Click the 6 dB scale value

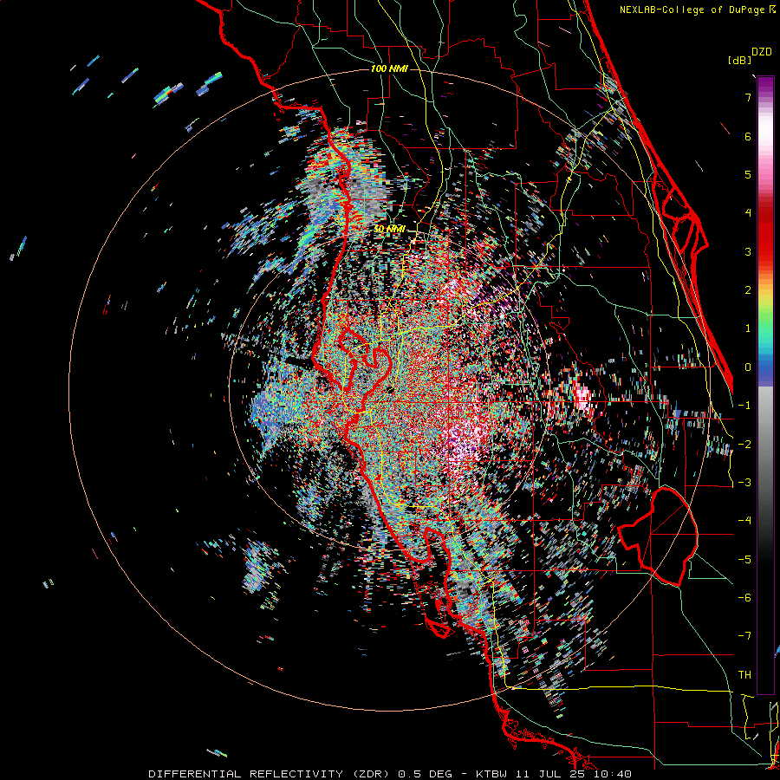pyautogui.click(x=748, y=136)
